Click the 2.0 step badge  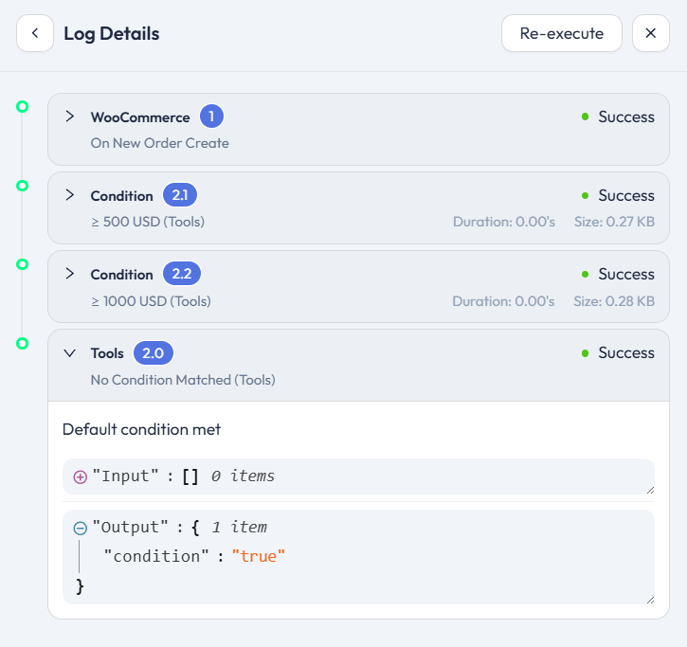[153, 352]
